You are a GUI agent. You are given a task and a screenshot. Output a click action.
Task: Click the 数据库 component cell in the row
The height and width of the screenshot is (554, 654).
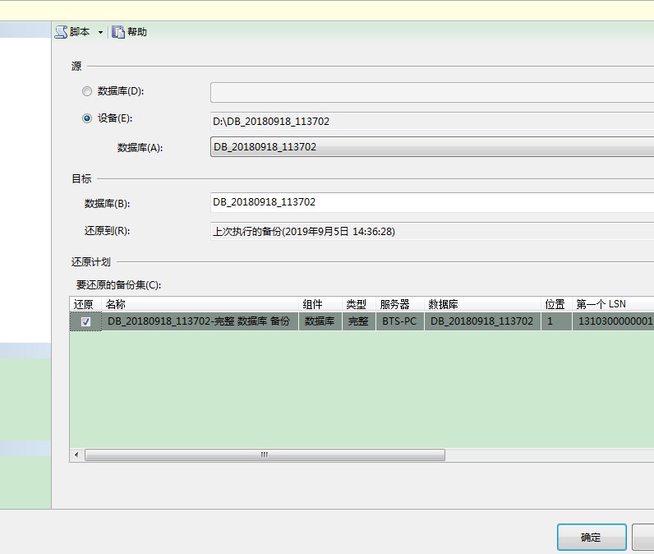pyautogui.click(x=320, y=321)
